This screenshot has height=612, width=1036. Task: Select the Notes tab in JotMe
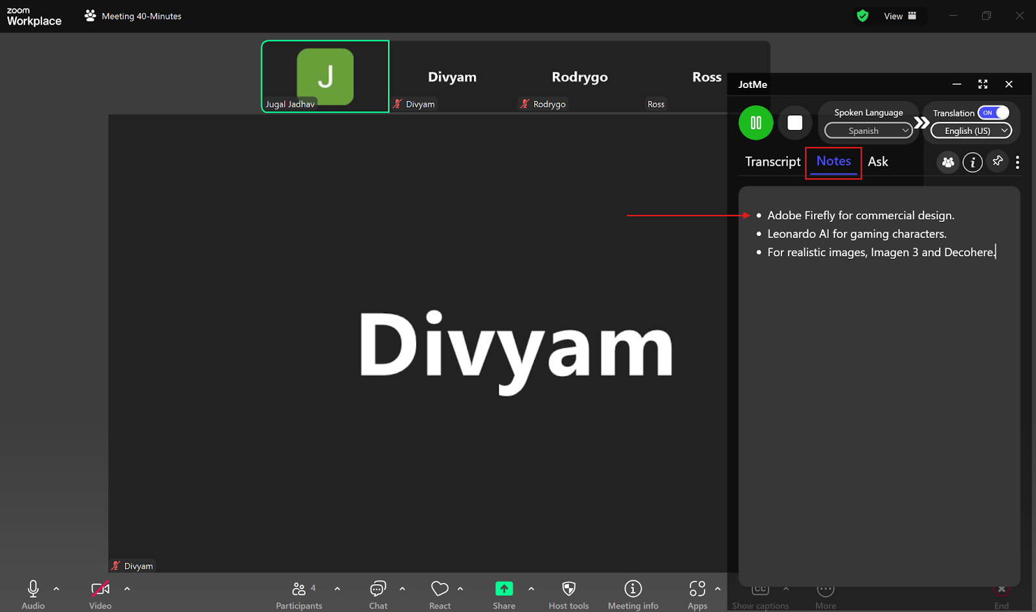pyautogui.click(x=833, y=161)
